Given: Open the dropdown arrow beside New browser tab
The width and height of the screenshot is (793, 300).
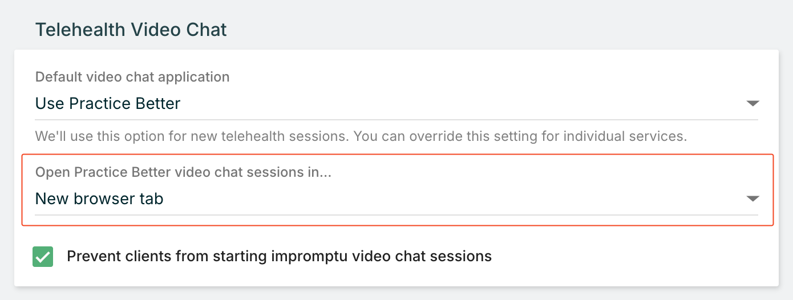Looking at the screenshot, I should coord(752,198).
